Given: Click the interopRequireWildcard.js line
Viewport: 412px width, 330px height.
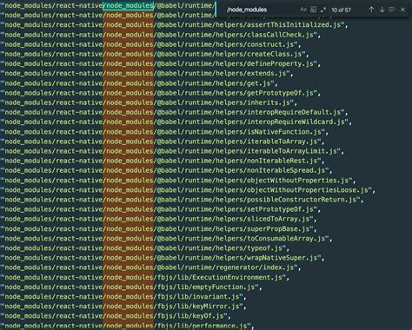Looking at the screenshot, I should tap(176, 122).
